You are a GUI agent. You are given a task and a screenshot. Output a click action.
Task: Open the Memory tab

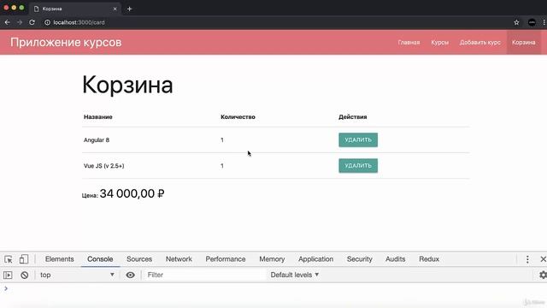(x=272, y=259)
